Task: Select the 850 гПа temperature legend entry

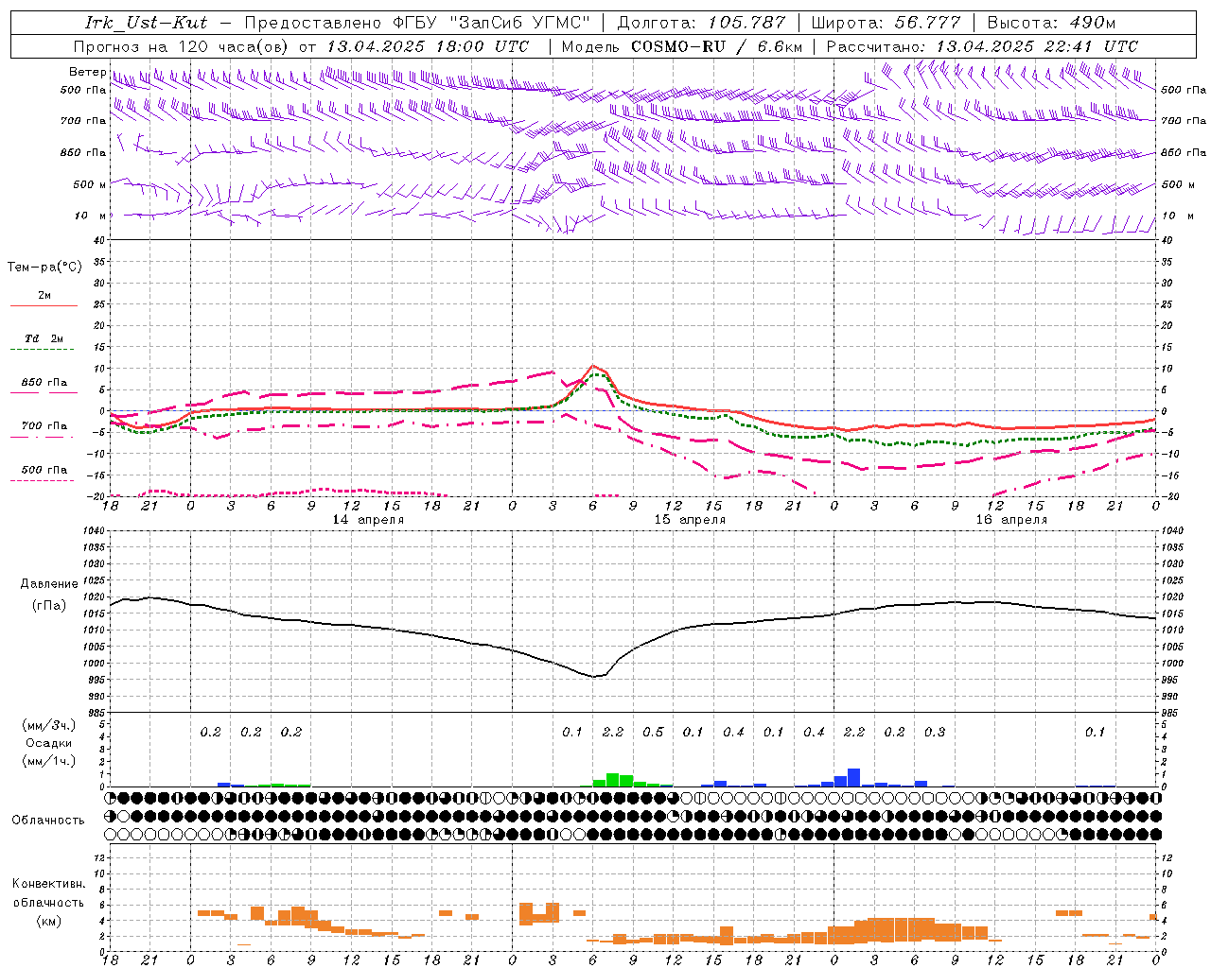Action: 44,383
